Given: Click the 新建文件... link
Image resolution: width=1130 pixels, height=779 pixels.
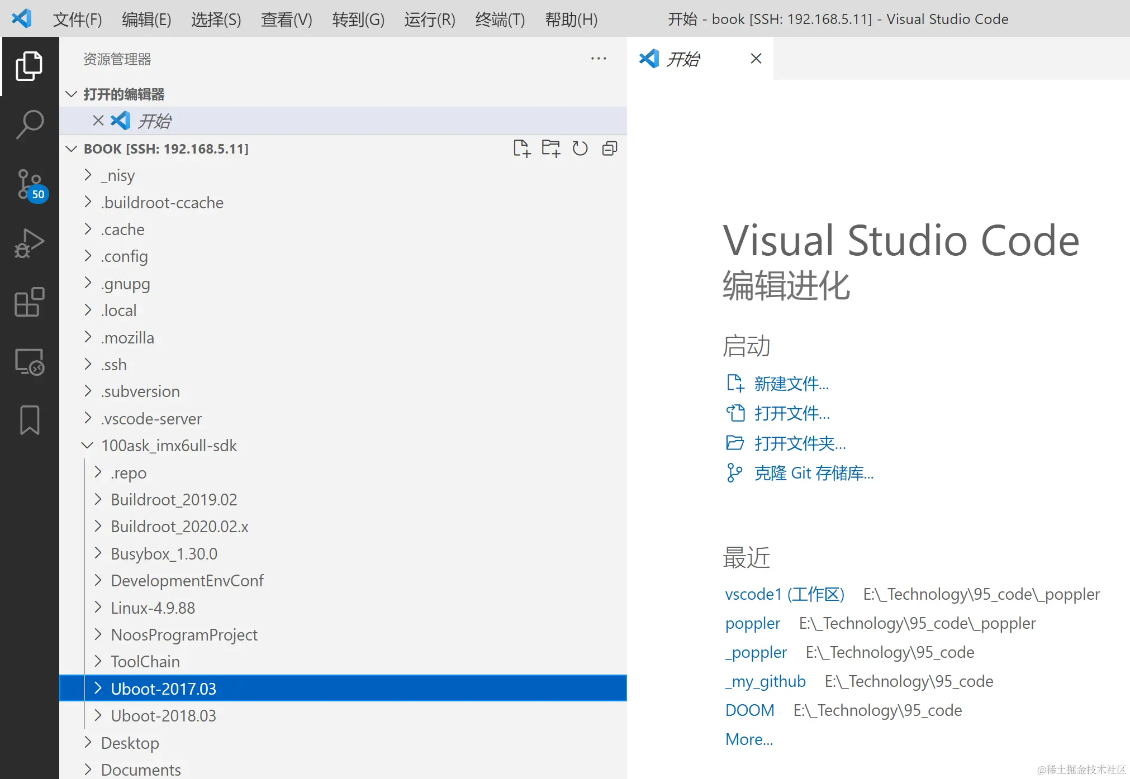Looking at the screenshot, I should tap(791, 384).
